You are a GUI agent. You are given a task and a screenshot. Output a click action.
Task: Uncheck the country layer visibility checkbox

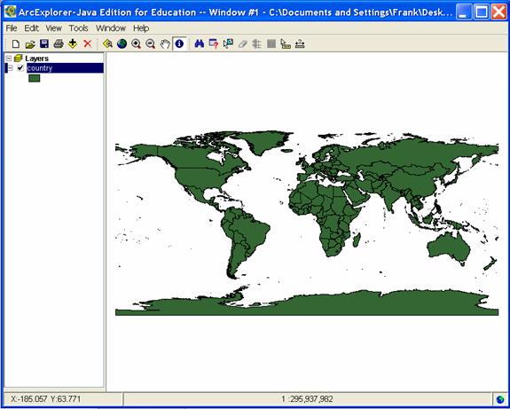(20, 67)
